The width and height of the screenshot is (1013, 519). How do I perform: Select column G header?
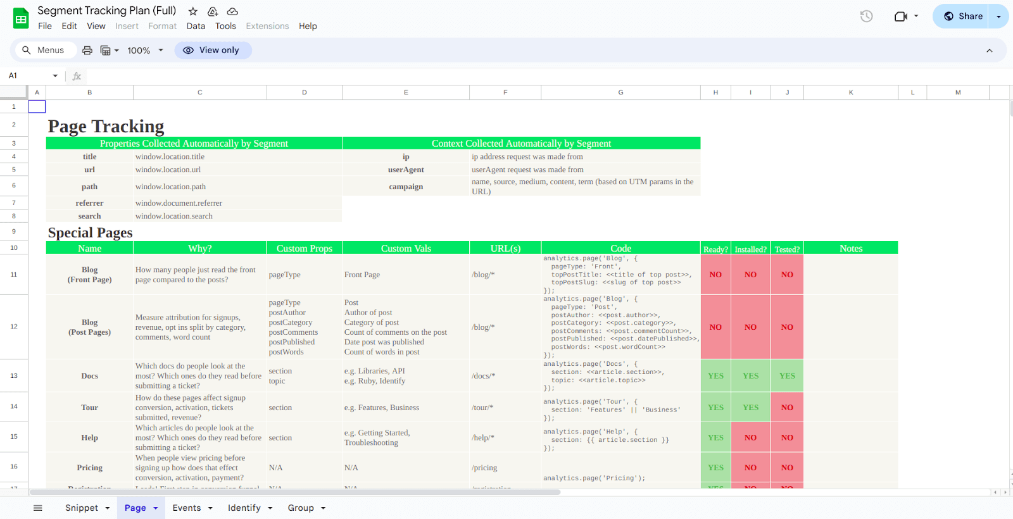pos(620,92)
